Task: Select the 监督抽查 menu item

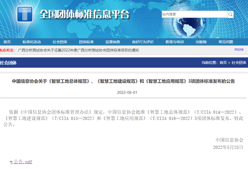Action: 113,42
